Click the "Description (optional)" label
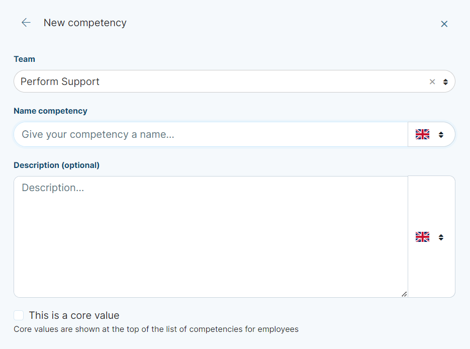This screenshot has width=470, height=349. [57, 165]
